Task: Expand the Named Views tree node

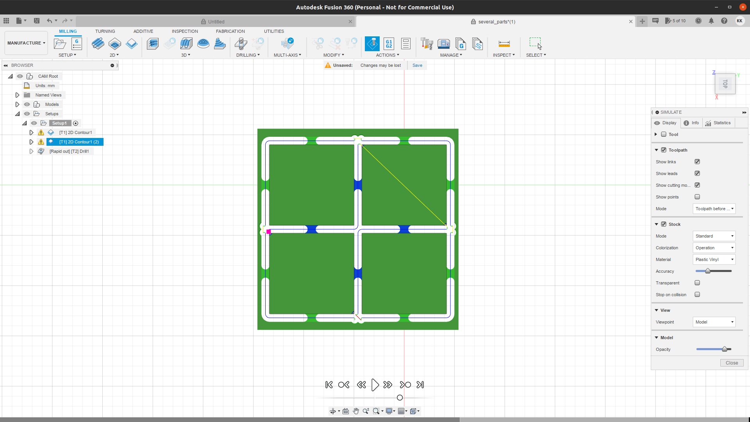Action: pyautogui.click(x=17, y=95)
